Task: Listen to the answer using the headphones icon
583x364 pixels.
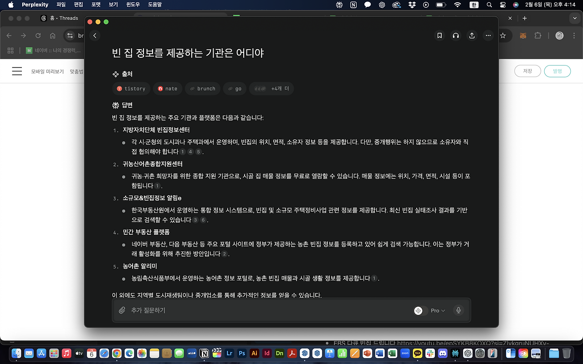Action: pyautogui.click(x=455, y=35)
